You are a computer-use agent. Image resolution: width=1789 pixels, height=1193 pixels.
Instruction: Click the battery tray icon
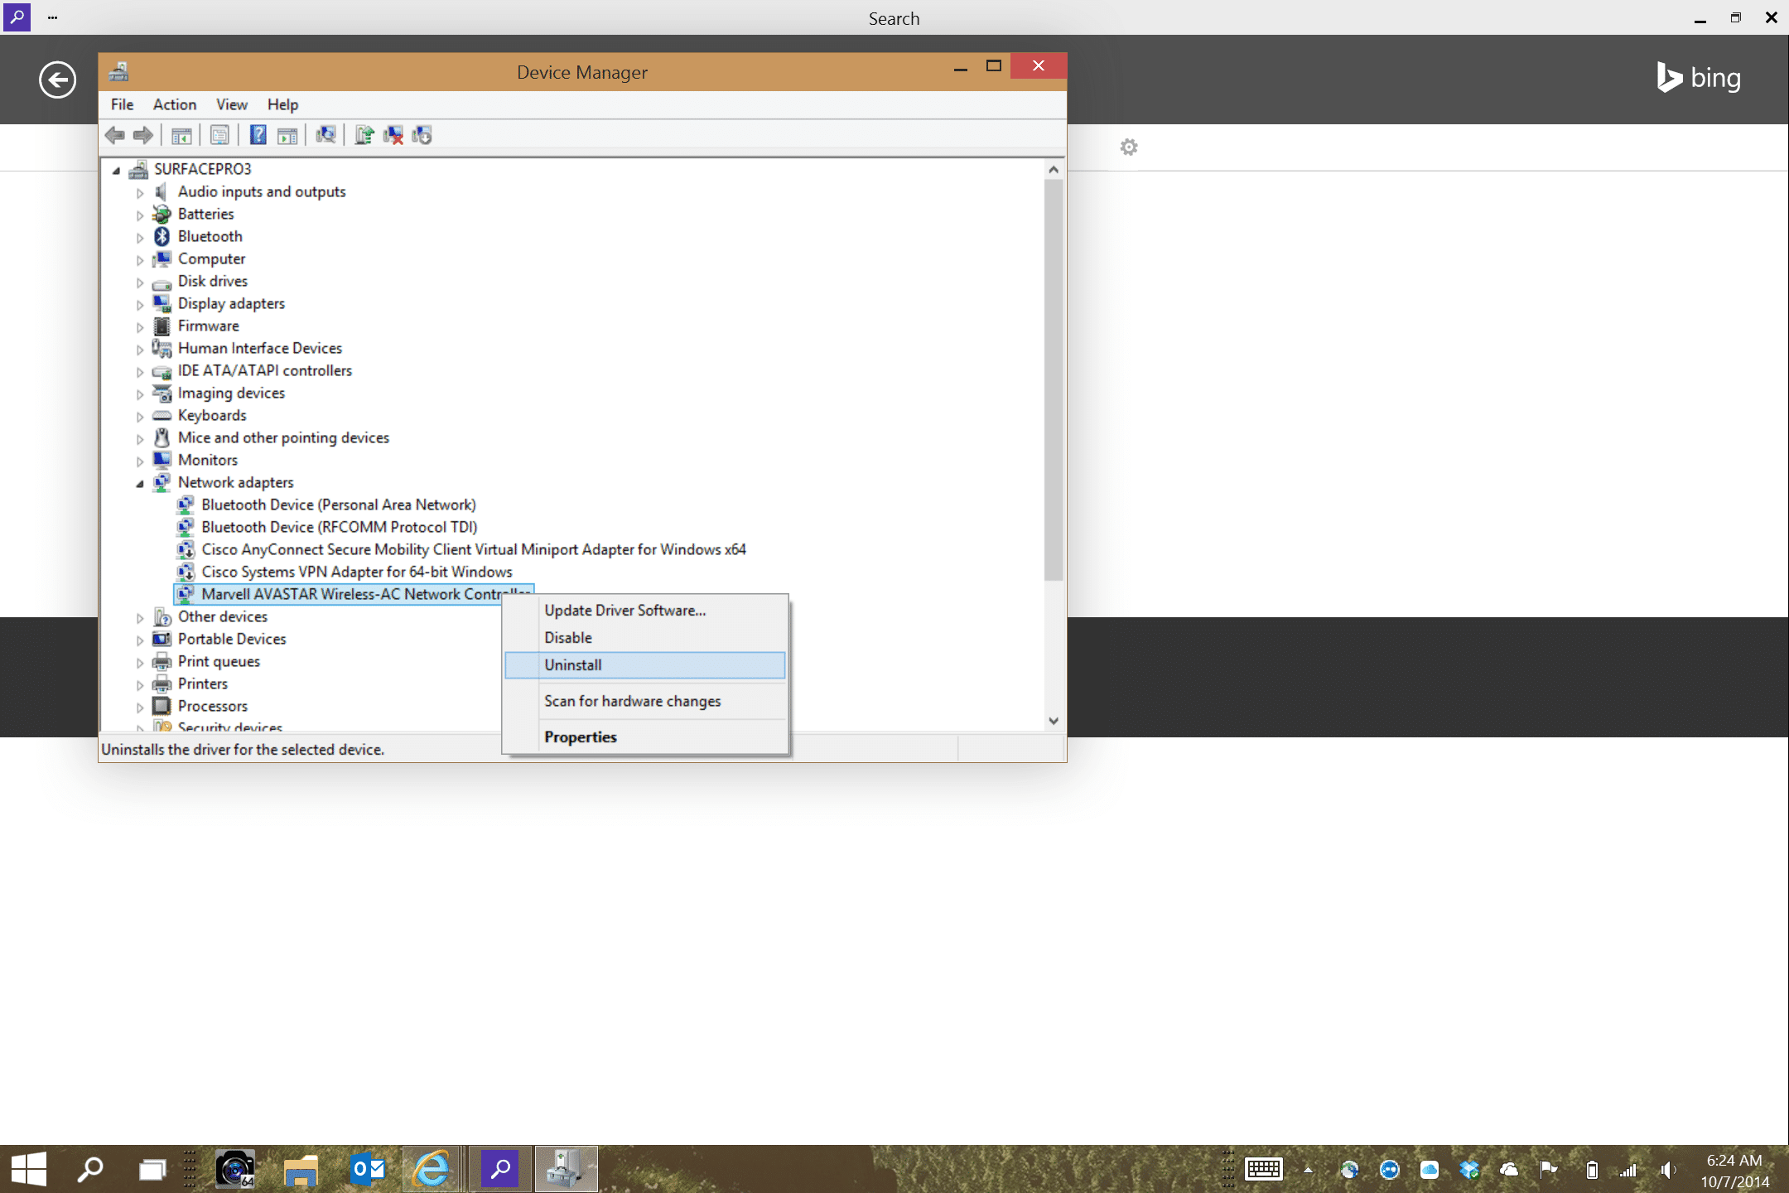click(x=1592, y=1169)
